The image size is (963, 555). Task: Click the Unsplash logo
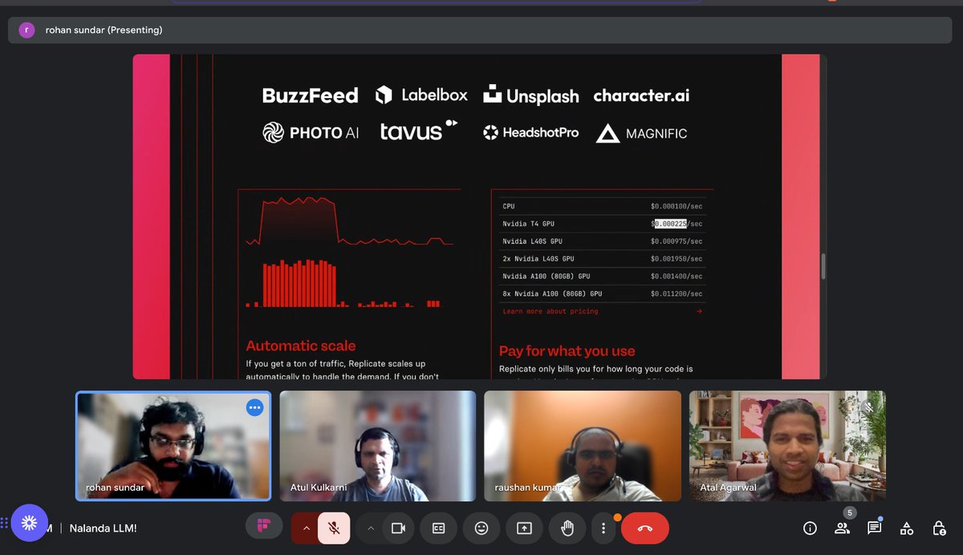[530, 95]
